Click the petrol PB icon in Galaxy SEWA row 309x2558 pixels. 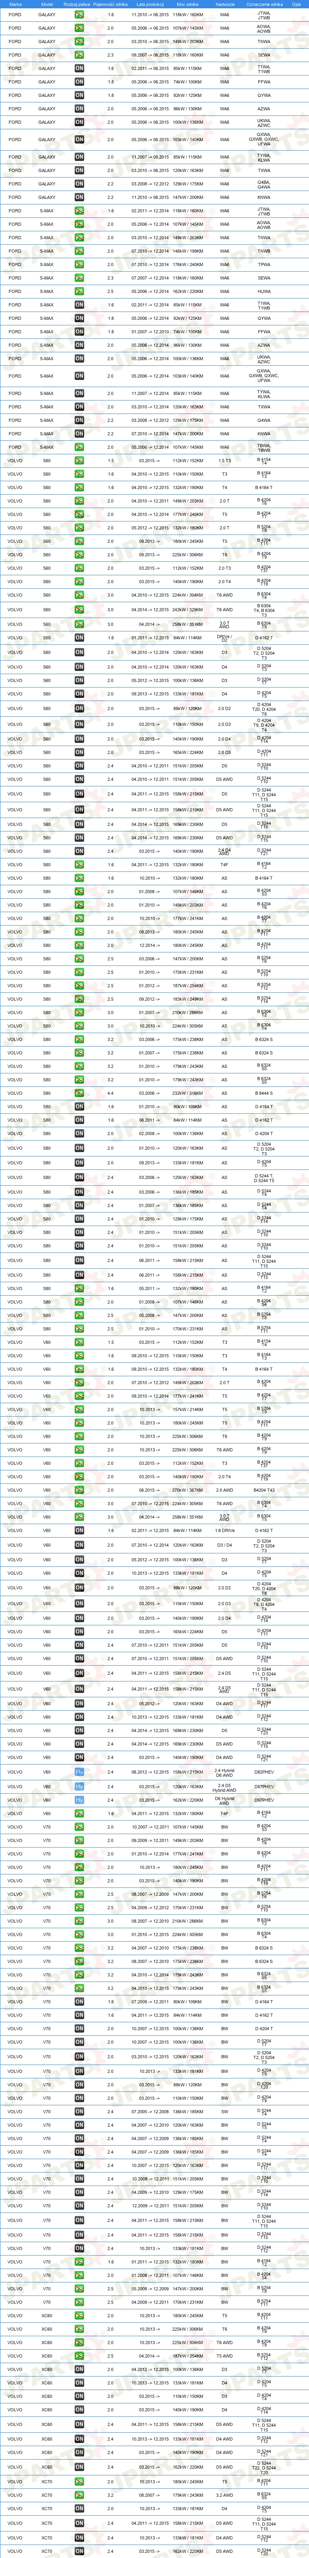79,55
